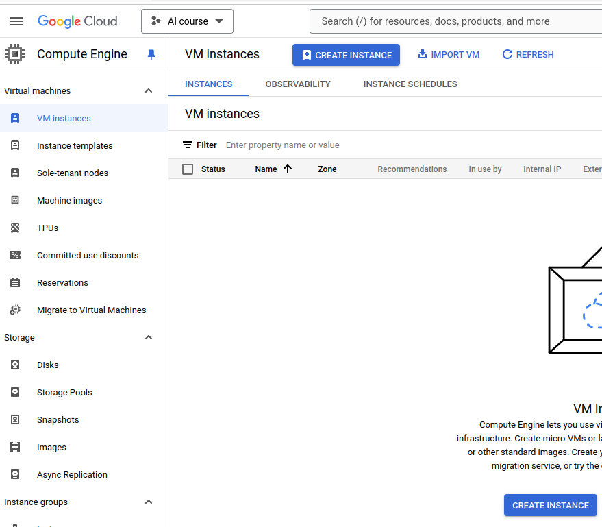Sort table by Status column header
The width and height of the screenshot is (602, 527).
click(213, 169)
